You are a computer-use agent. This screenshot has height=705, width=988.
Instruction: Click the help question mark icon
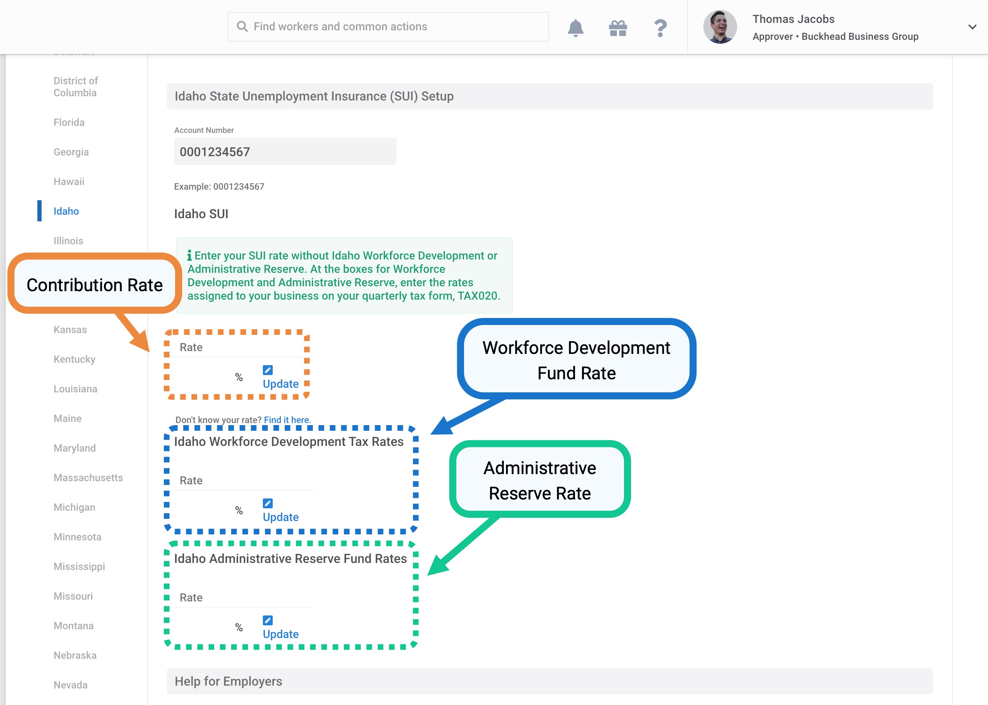tap(660, 28)
